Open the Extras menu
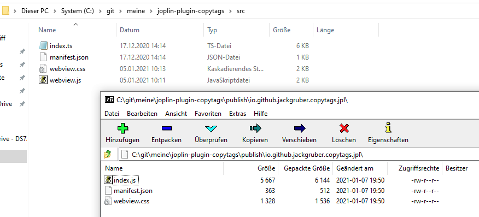Screen dimensions: 479x217 point(237,114)
